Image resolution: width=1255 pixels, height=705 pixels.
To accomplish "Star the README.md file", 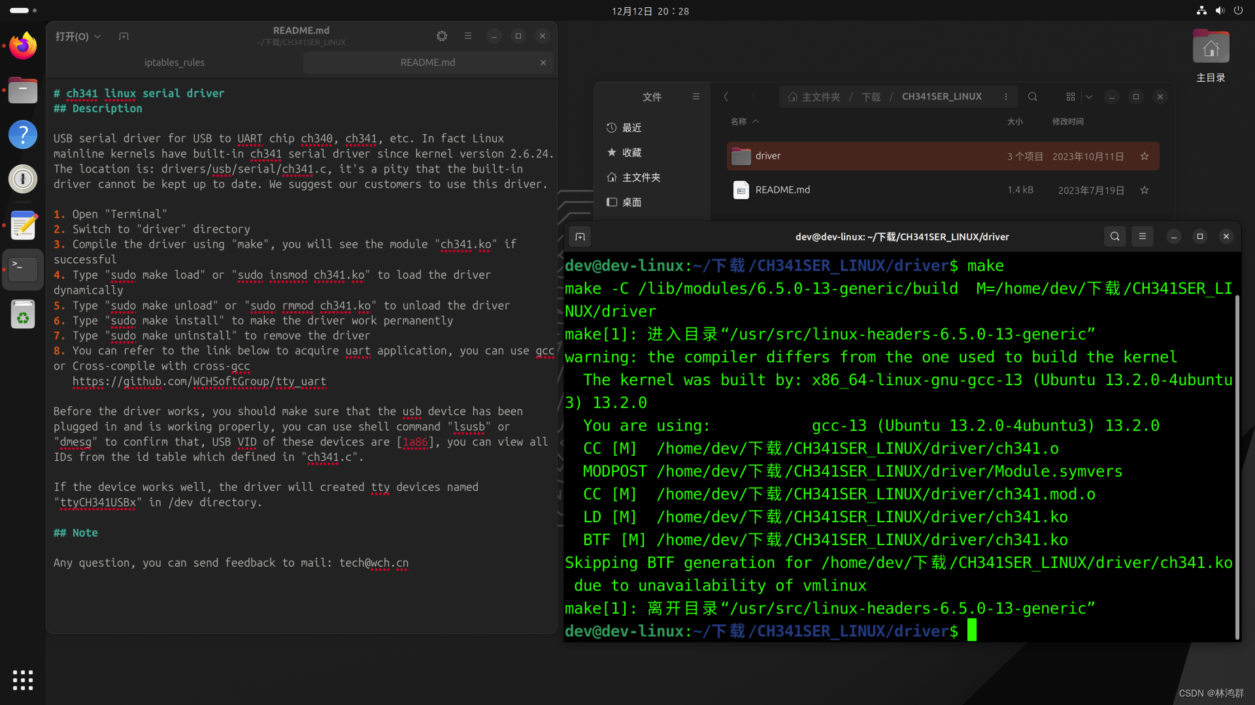I will tap(1145, 190).
